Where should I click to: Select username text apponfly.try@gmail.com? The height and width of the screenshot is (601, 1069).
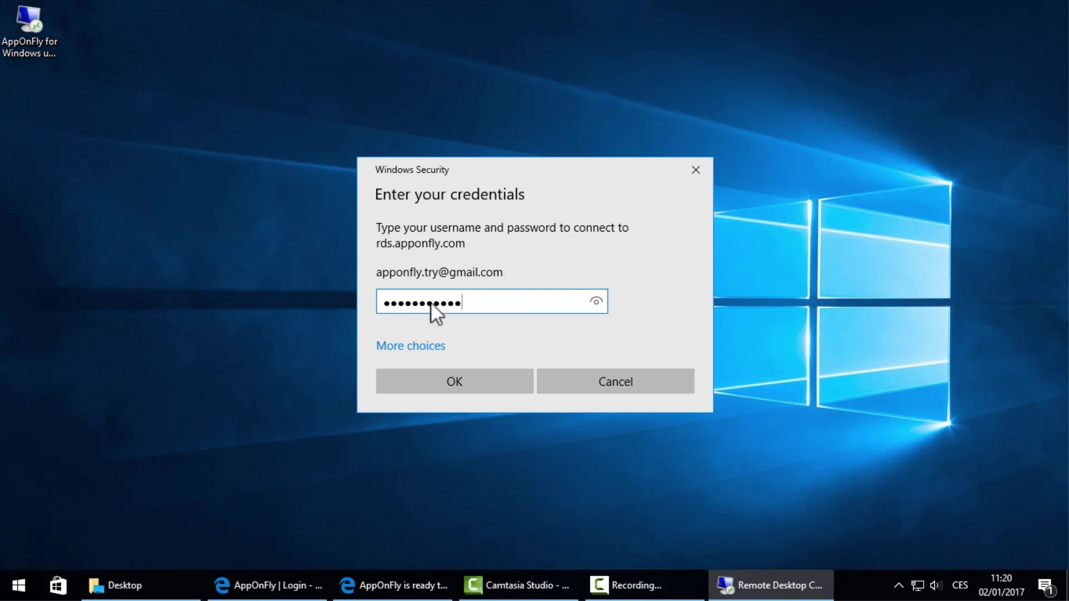[x=439, y=272]
